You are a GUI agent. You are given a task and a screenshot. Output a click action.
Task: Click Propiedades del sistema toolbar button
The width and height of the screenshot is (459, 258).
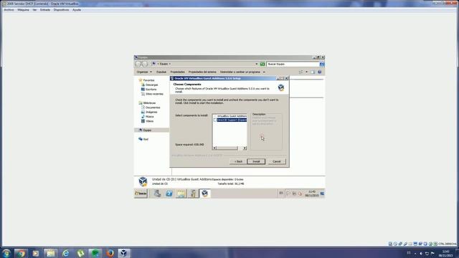(x=202, y=72)
